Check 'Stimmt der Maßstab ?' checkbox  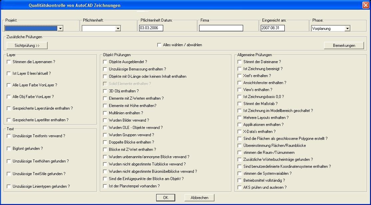(240, 104)
